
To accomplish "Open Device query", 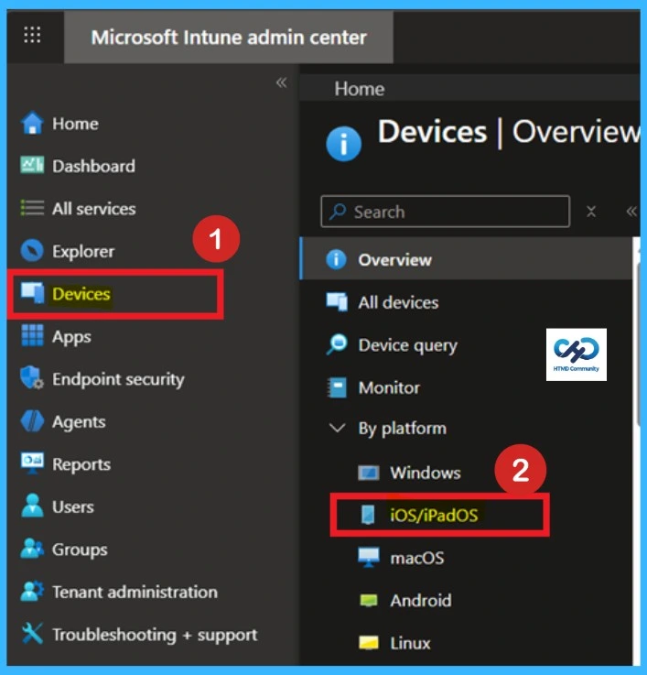I will [408, 345].
